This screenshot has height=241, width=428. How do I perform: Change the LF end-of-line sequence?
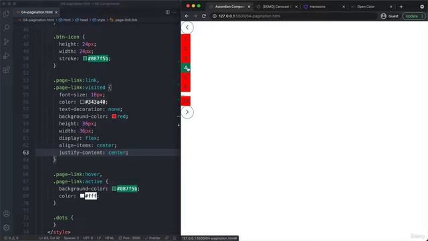[x=99, y=238]
